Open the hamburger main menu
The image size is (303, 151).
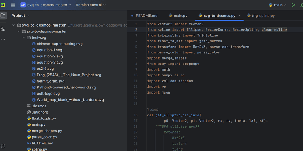(13, 5)
